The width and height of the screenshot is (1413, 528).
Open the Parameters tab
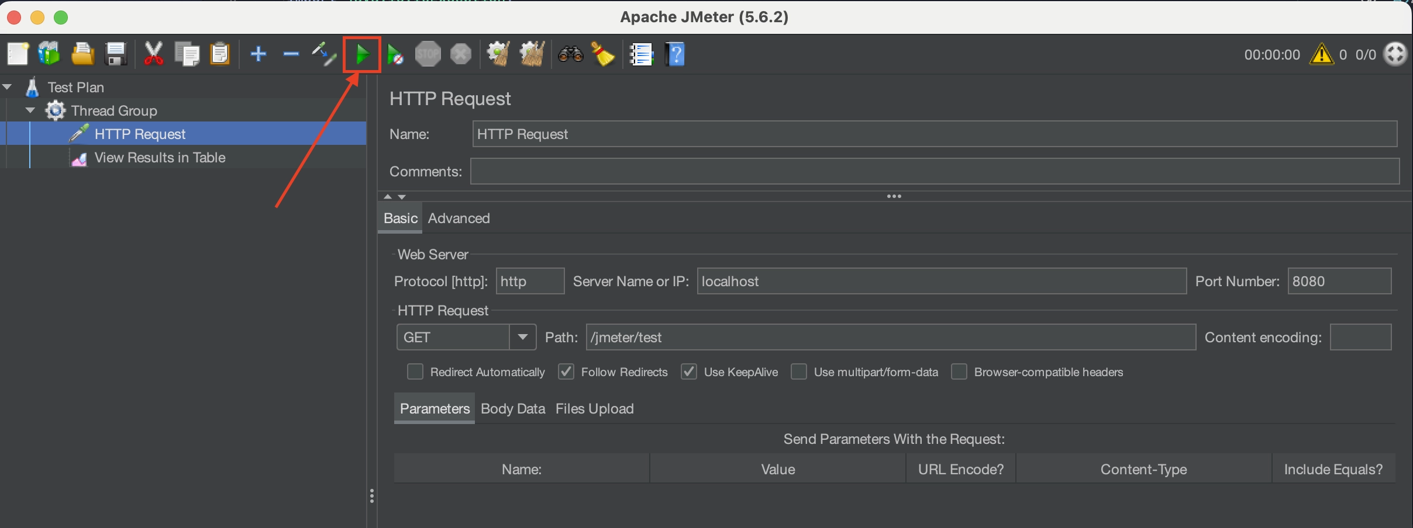click(435, 408)
